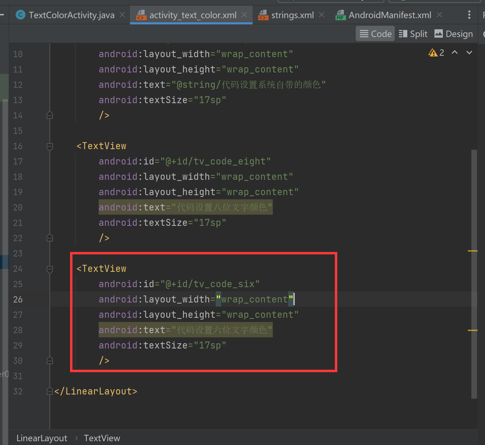
Task: Collapse LinearLayout fold marker at line 32
Action: click(50, 391)
